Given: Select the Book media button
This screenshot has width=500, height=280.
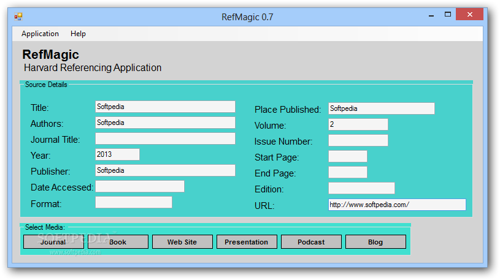Looking at the screenshot, I should pos(118,242).
